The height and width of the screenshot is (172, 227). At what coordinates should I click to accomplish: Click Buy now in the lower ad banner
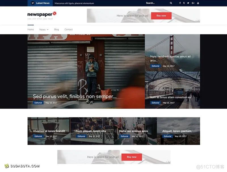click(132, 157)
